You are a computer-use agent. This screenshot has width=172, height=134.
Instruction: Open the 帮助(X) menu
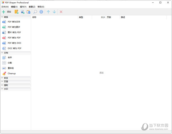[x=41, y=7]
